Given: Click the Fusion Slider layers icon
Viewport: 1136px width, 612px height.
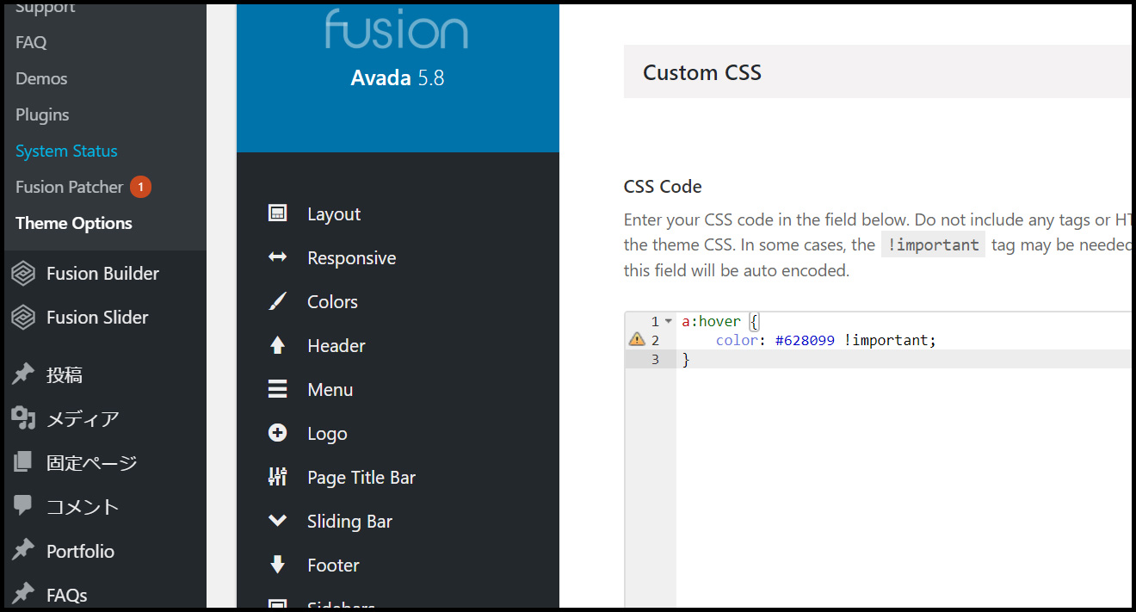Looking at the screenshot, I should tap(22, 317).
